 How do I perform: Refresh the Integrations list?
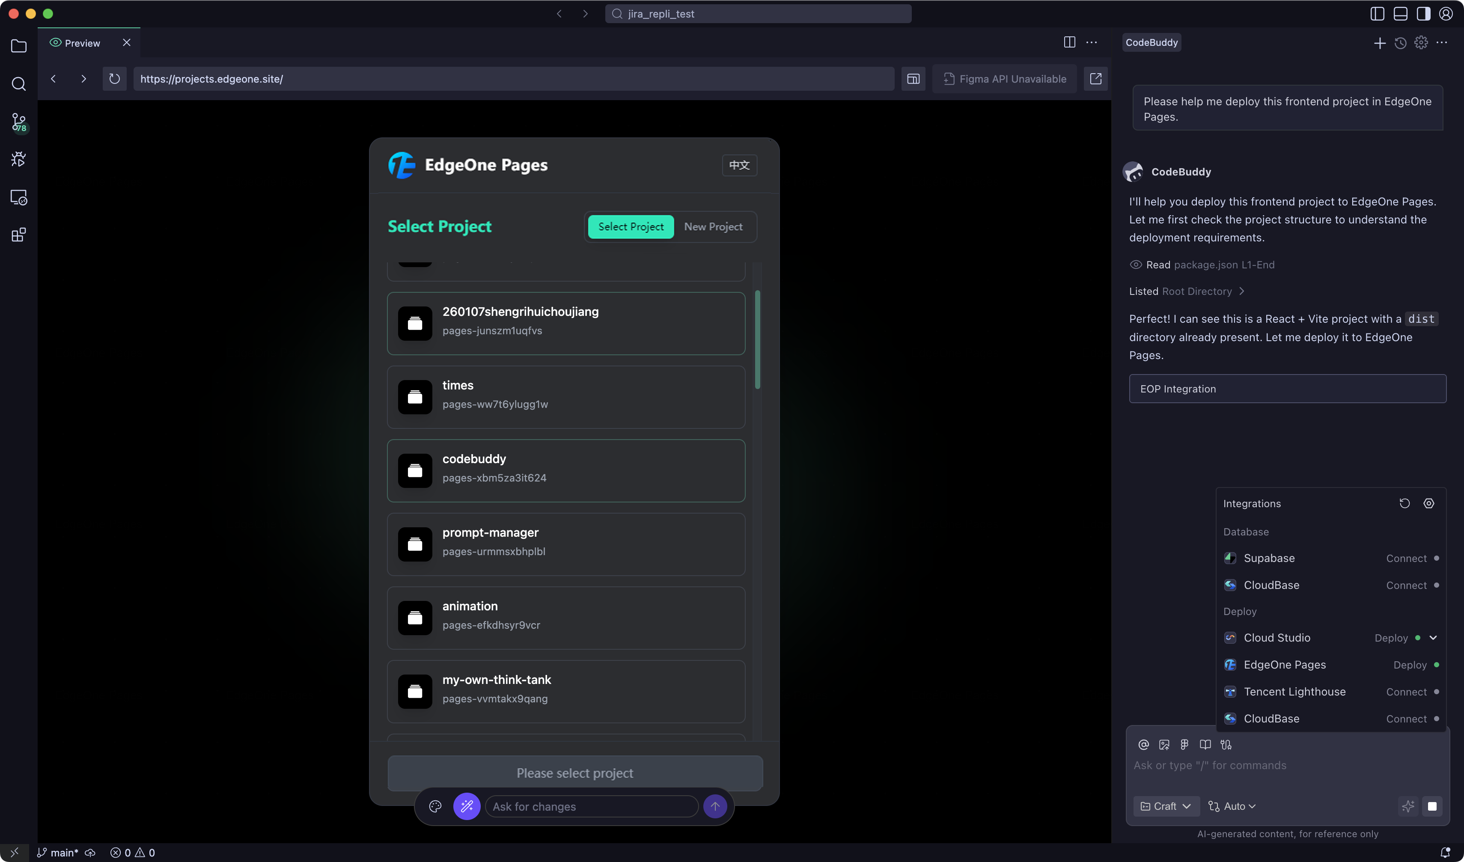(x=1404, y=504)
